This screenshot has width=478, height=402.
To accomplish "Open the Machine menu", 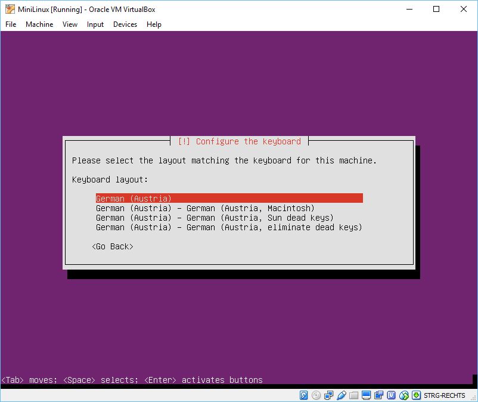I will [x=39, y=24].
